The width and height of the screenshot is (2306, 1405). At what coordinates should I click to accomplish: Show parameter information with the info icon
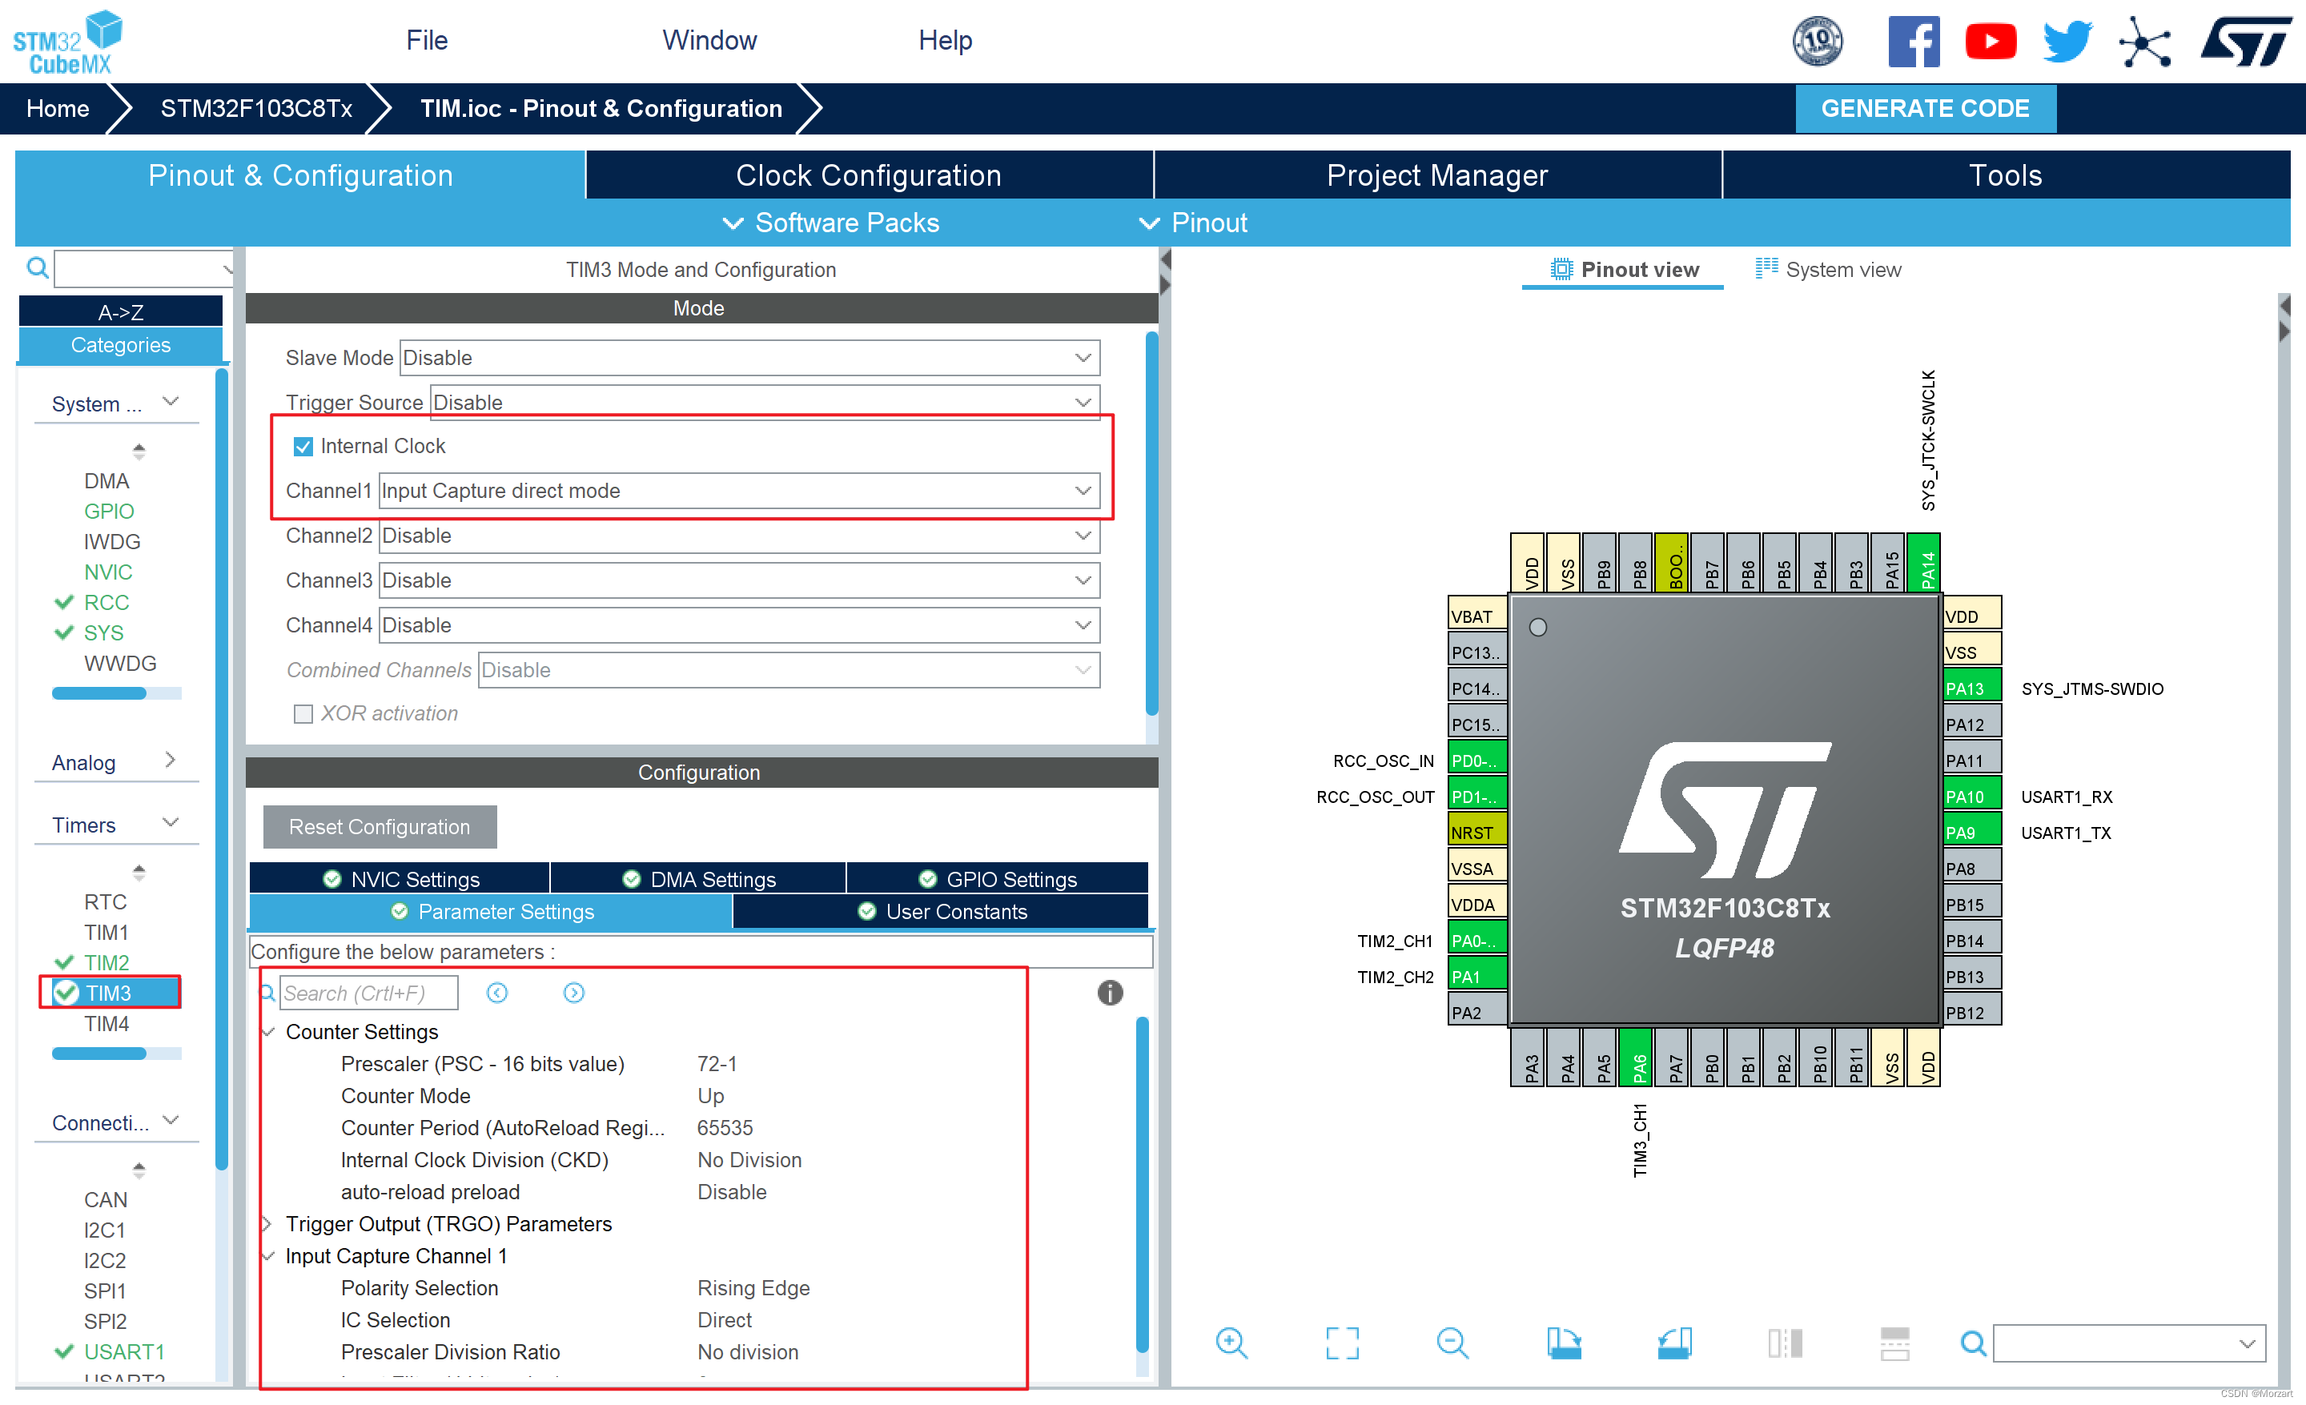click(x=1110, y=994)
